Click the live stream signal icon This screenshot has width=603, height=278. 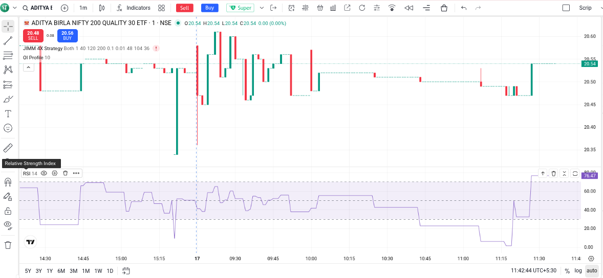point(392,8)
